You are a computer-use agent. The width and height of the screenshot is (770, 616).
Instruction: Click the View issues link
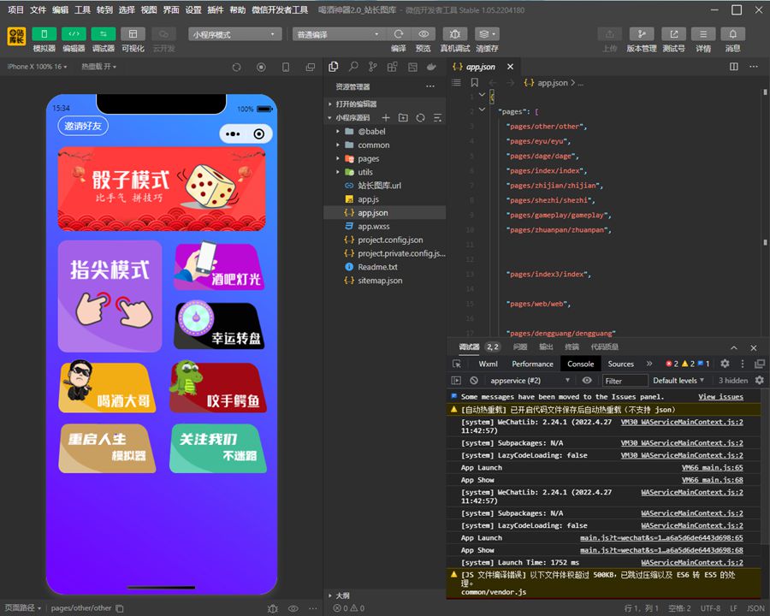tap(720, 397)
